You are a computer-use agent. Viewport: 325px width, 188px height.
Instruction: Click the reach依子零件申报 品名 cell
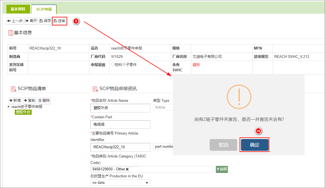pyautogui.click(x=140, y=48)
